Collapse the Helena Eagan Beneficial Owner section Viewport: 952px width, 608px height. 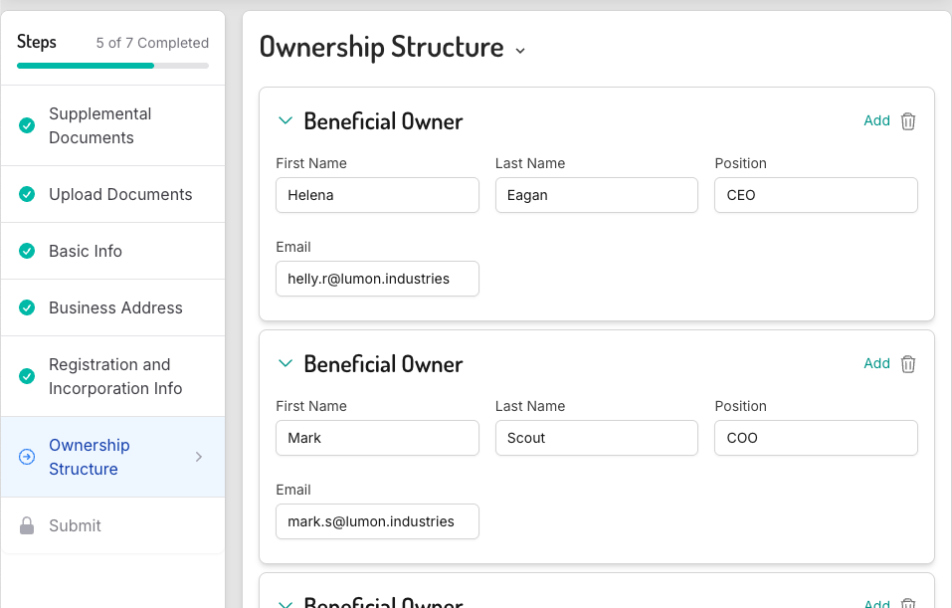pyautogui.click(x=286, y=121)
